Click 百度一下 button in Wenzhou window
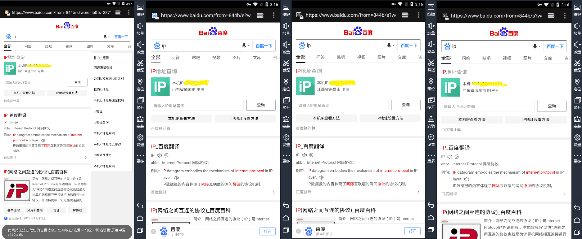Viewport: 582px width, 239px height. point(121,37)
